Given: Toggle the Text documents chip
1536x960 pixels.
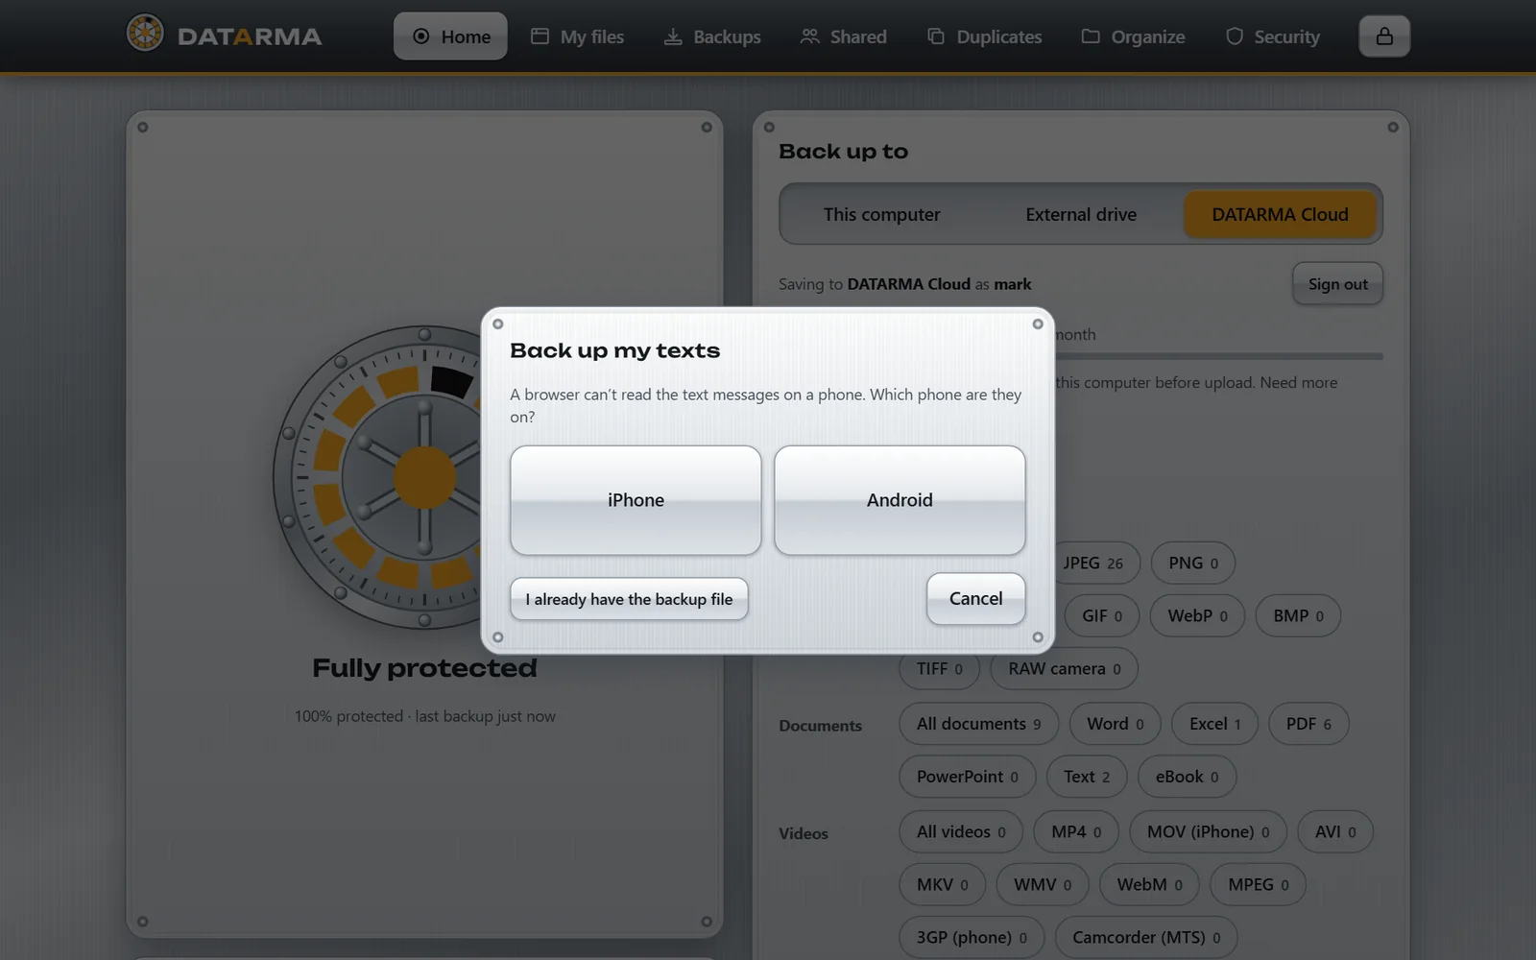Looking at the screenshot, I should coord(1087,777).
